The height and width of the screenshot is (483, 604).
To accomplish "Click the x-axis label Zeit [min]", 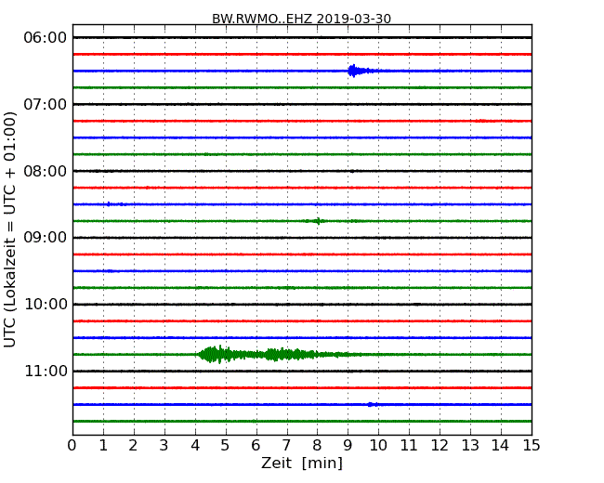I will tap(302, 463).
